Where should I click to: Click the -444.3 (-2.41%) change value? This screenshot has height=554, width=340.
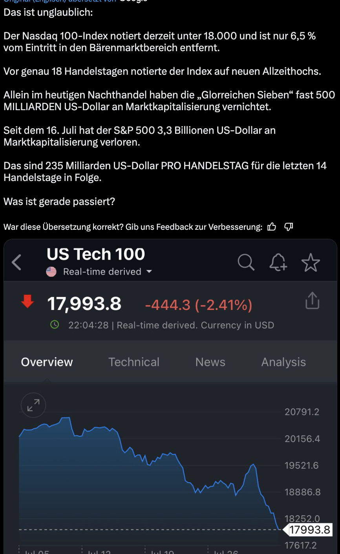[x=198, y=305]
